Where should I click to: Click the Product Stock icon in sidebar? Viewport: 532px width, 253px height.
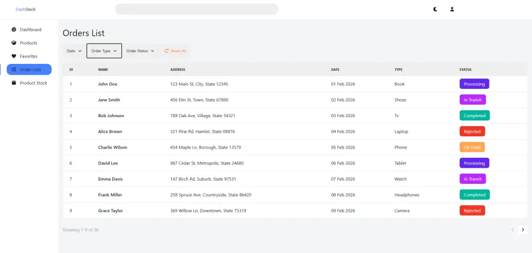tap(14, 83)
